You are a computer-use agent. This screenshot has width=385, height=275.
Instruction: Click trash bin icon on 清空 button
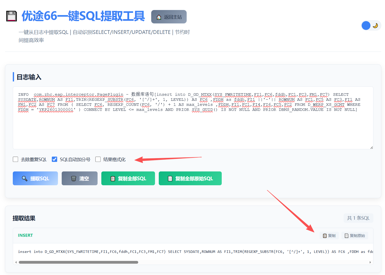coord(73,178)
